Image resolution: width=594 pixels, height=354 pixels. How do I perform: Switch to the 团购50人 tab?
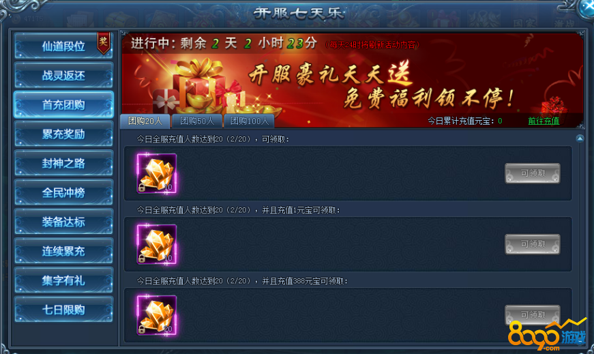(x=197, y=121)
